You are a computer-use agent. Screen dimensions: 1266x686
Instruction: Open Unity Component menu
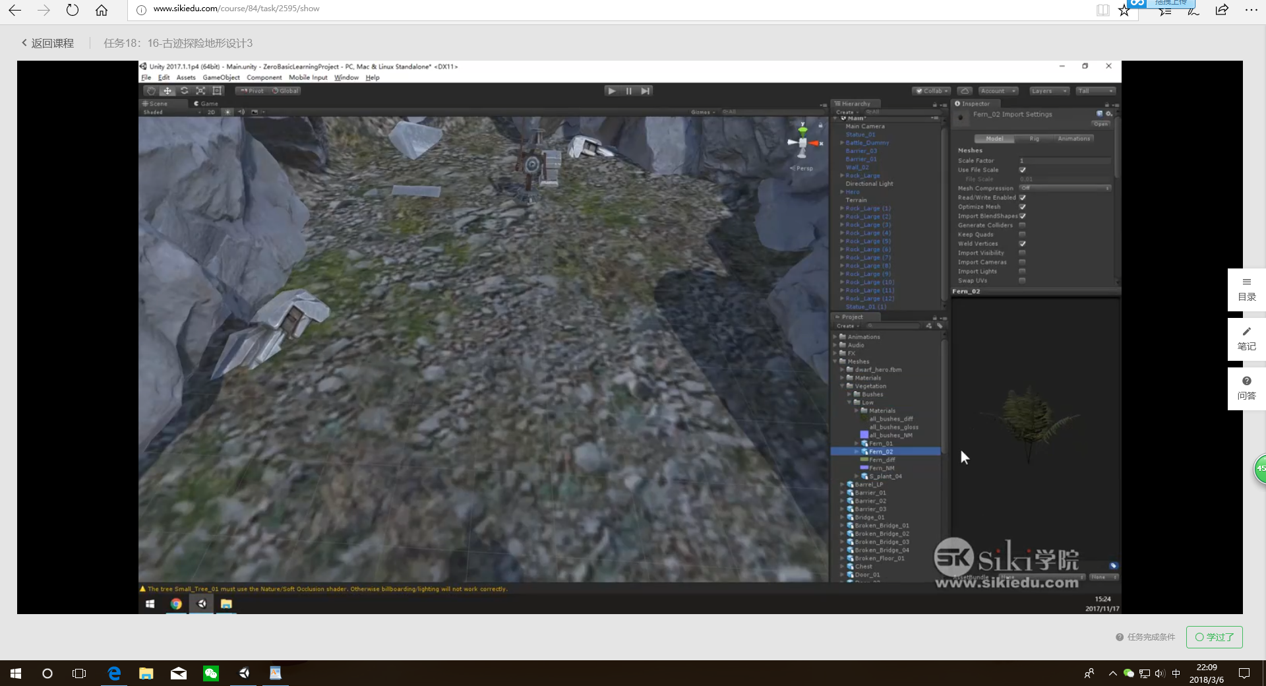tap(264, 78)
